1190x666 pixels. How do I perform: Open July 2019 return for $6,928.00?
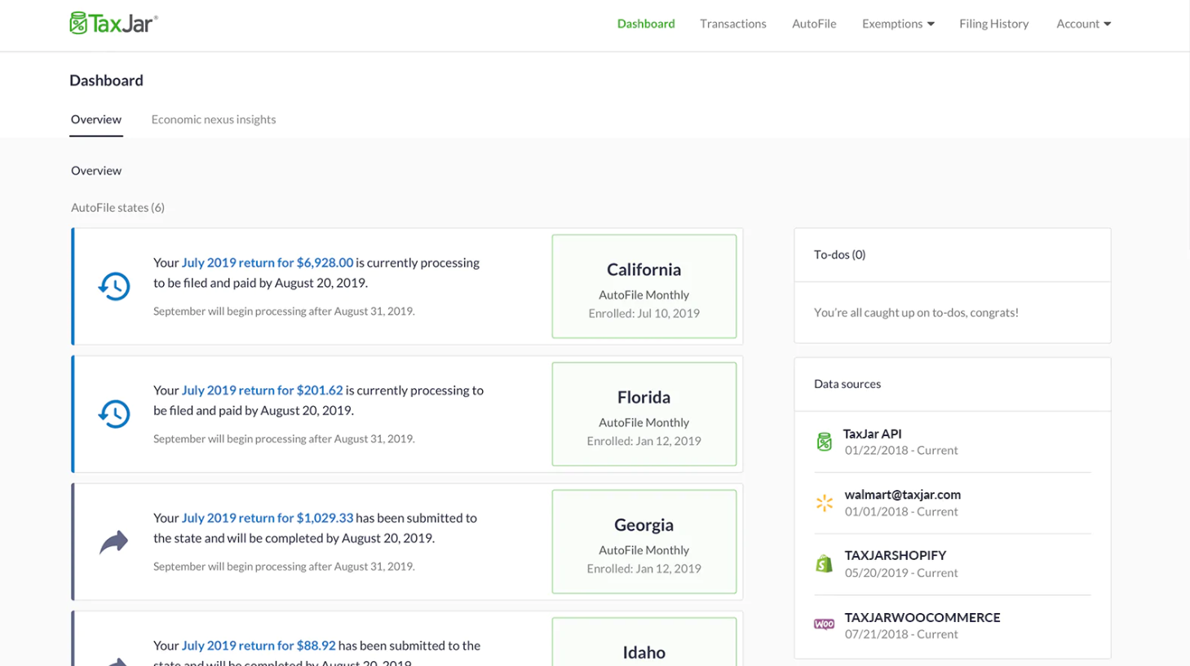tap(267, 262)
